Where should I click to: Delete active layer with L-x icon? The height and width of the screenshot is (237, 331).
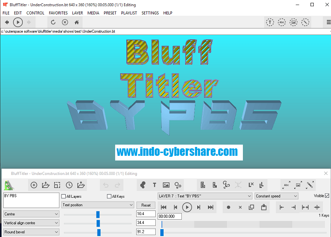tap(251, 185)
